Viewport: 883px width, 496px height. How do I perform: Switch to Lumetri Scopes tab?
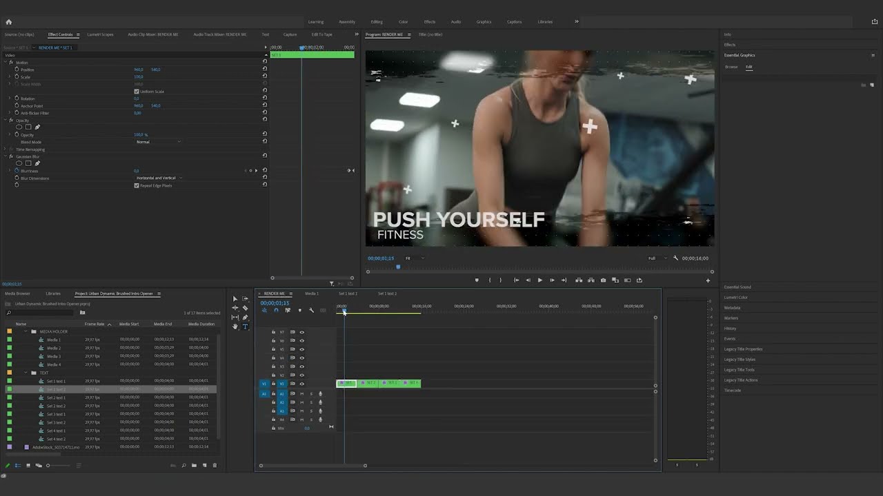(100, 34)
